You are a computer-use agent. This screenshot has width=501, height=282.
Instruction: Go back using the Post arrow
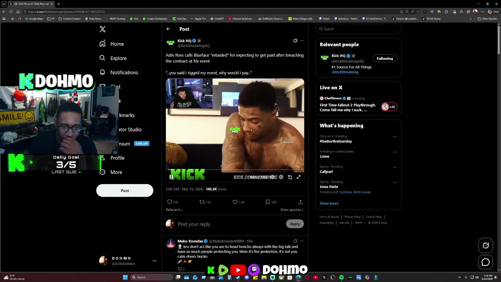[x=168, y=29]
